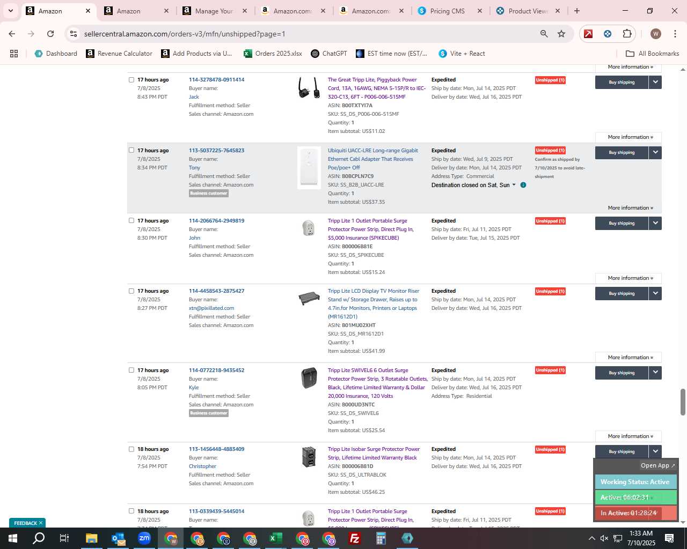
Task: Expand More information for SPIKECUBE order
Action: click(x=630, y=278)
